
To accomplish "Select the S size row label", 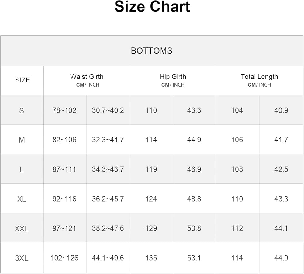I will [22, 110].
